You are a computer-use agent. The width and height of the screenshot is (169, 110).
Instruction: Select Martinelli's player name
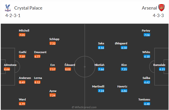click(98, 86)
